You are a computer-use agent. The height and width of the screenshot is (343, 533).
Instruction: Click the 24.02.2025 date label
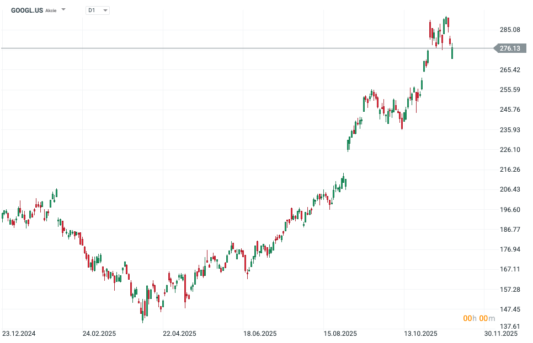pos(99,334)
